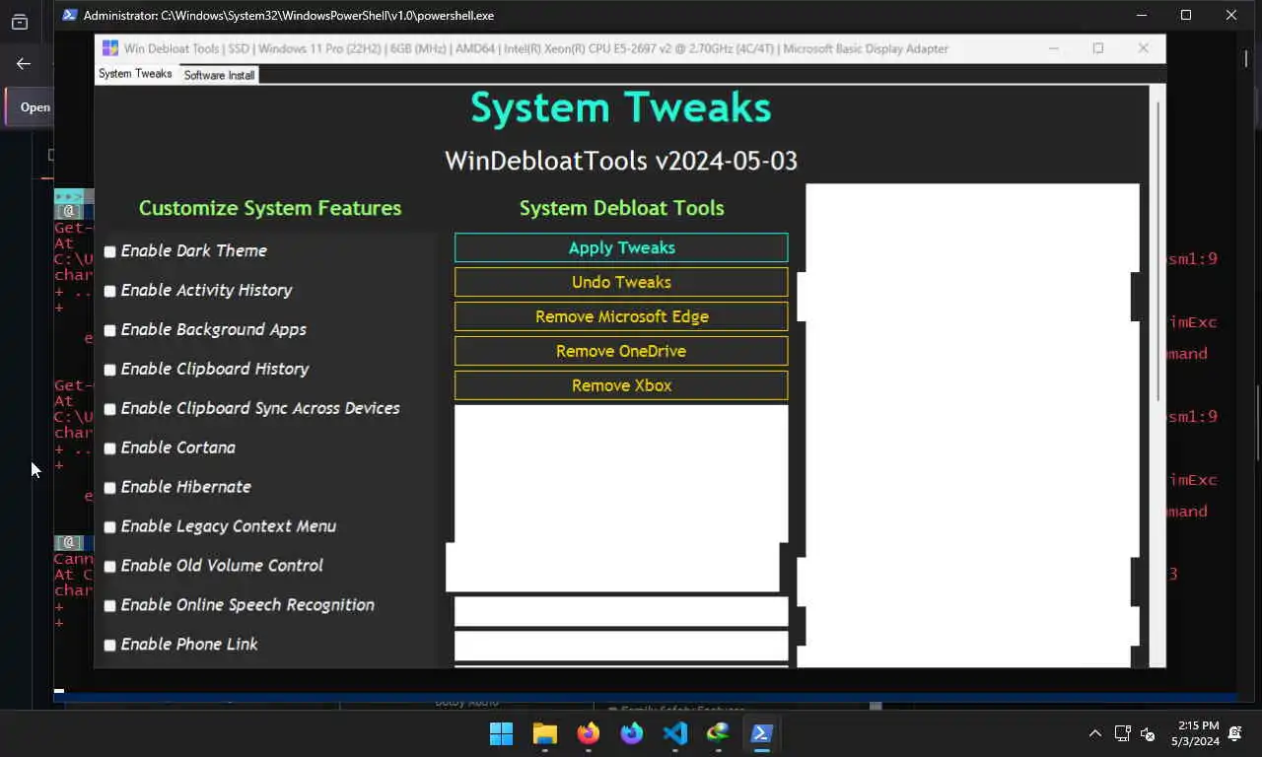
Task: Launch Firefox orange icon from taskbar
Action: pos(589,733)
